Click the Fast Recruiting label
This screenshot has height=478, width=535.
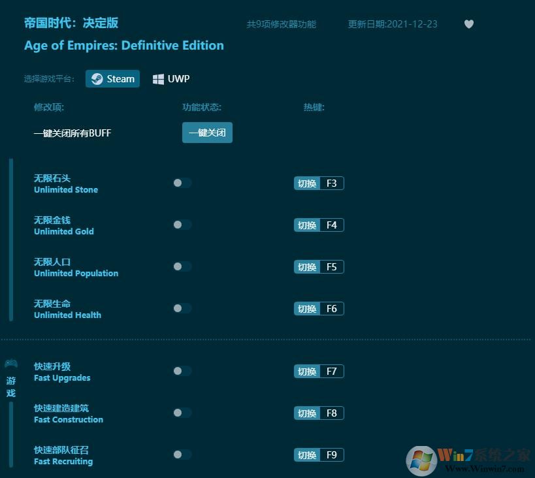[63, 462]
